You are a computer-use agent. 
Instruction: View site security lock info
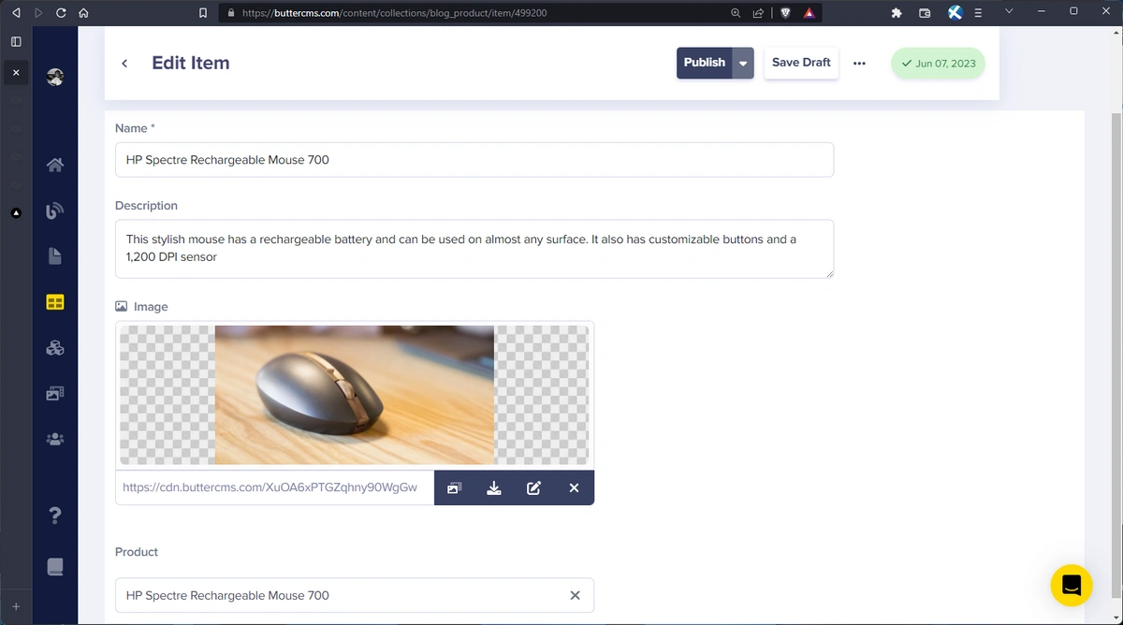[x=230, y=13]
